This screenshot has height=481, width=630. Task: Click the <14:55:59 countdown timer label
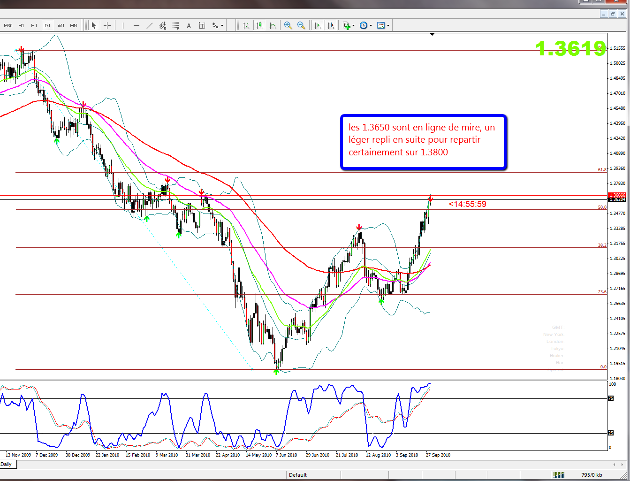(467, 204)
